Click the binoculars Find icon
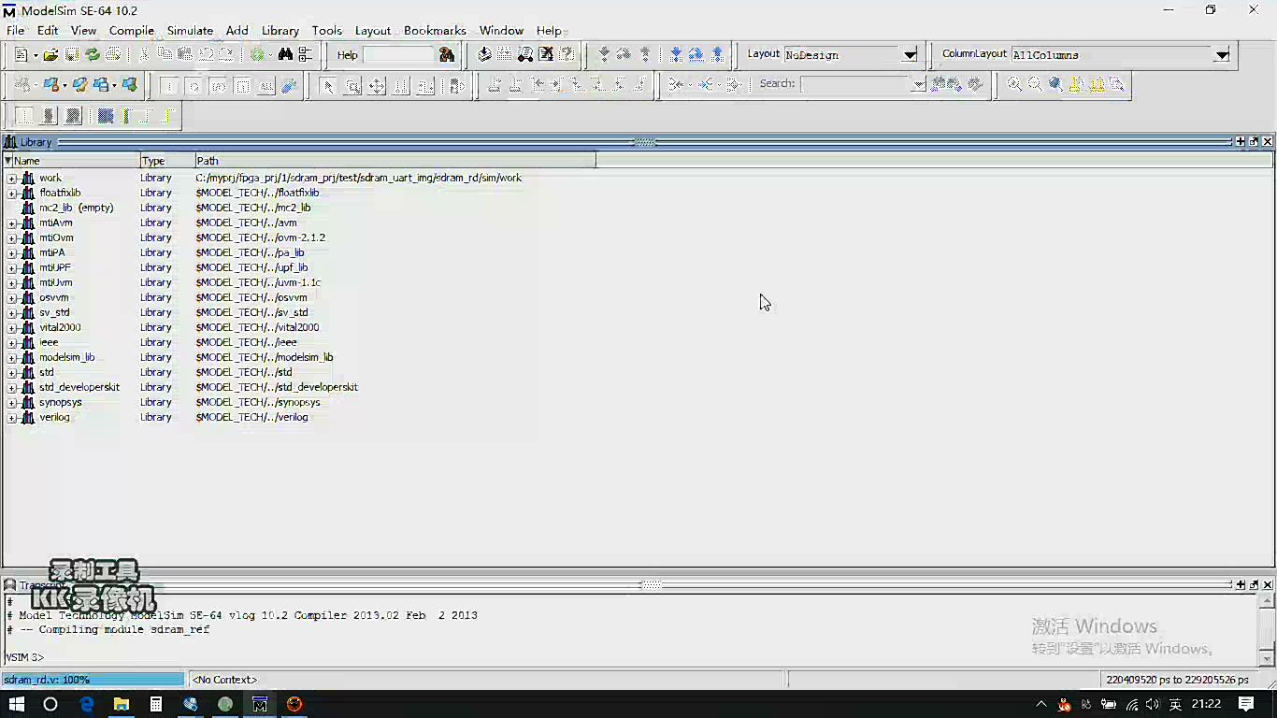1277x718 pixels. (285, 55)
